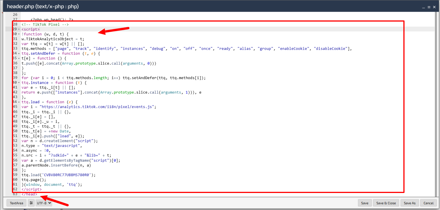Collapse the ttq.instance fold at line 40
The width and height of the screenshot is (440, 210).
19,83
